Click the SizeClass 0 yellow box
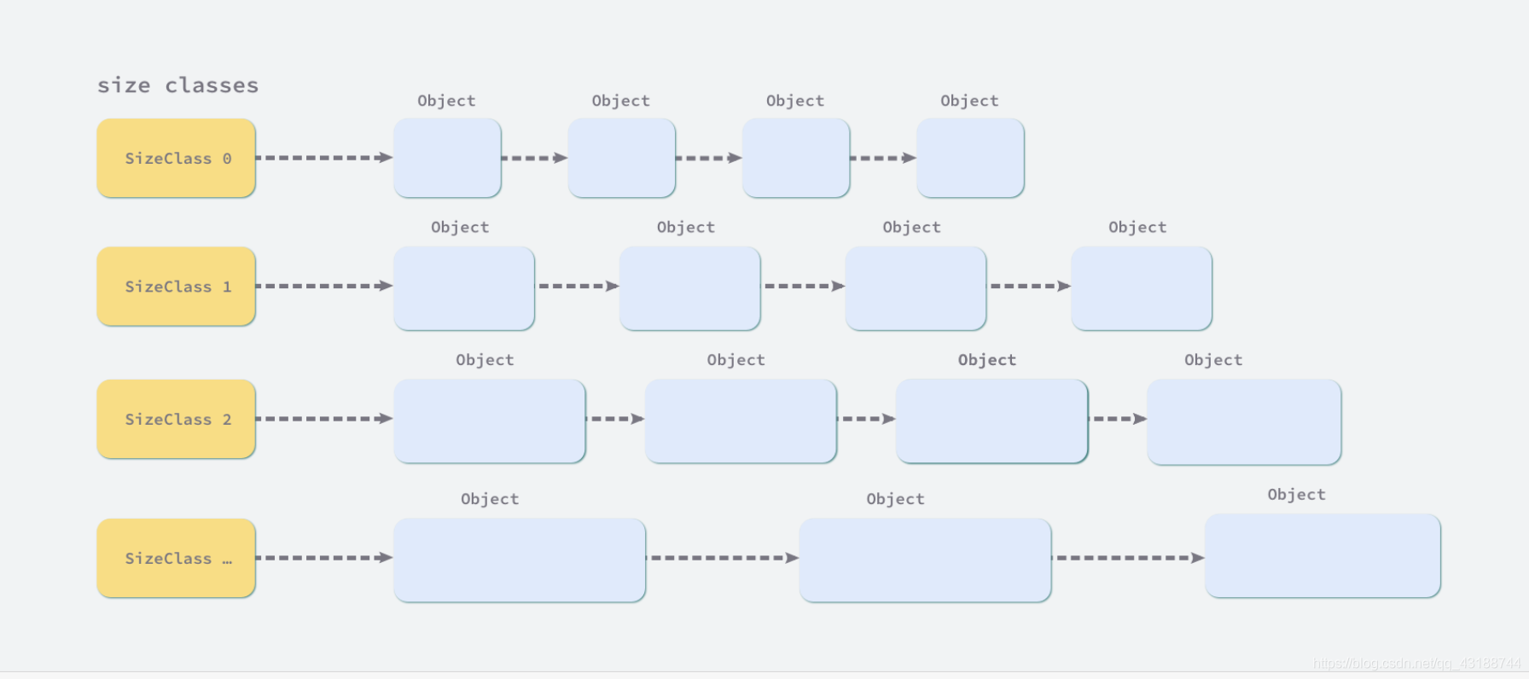Image resolution: width=1529 pixels, height=679 pixels. 177,159
